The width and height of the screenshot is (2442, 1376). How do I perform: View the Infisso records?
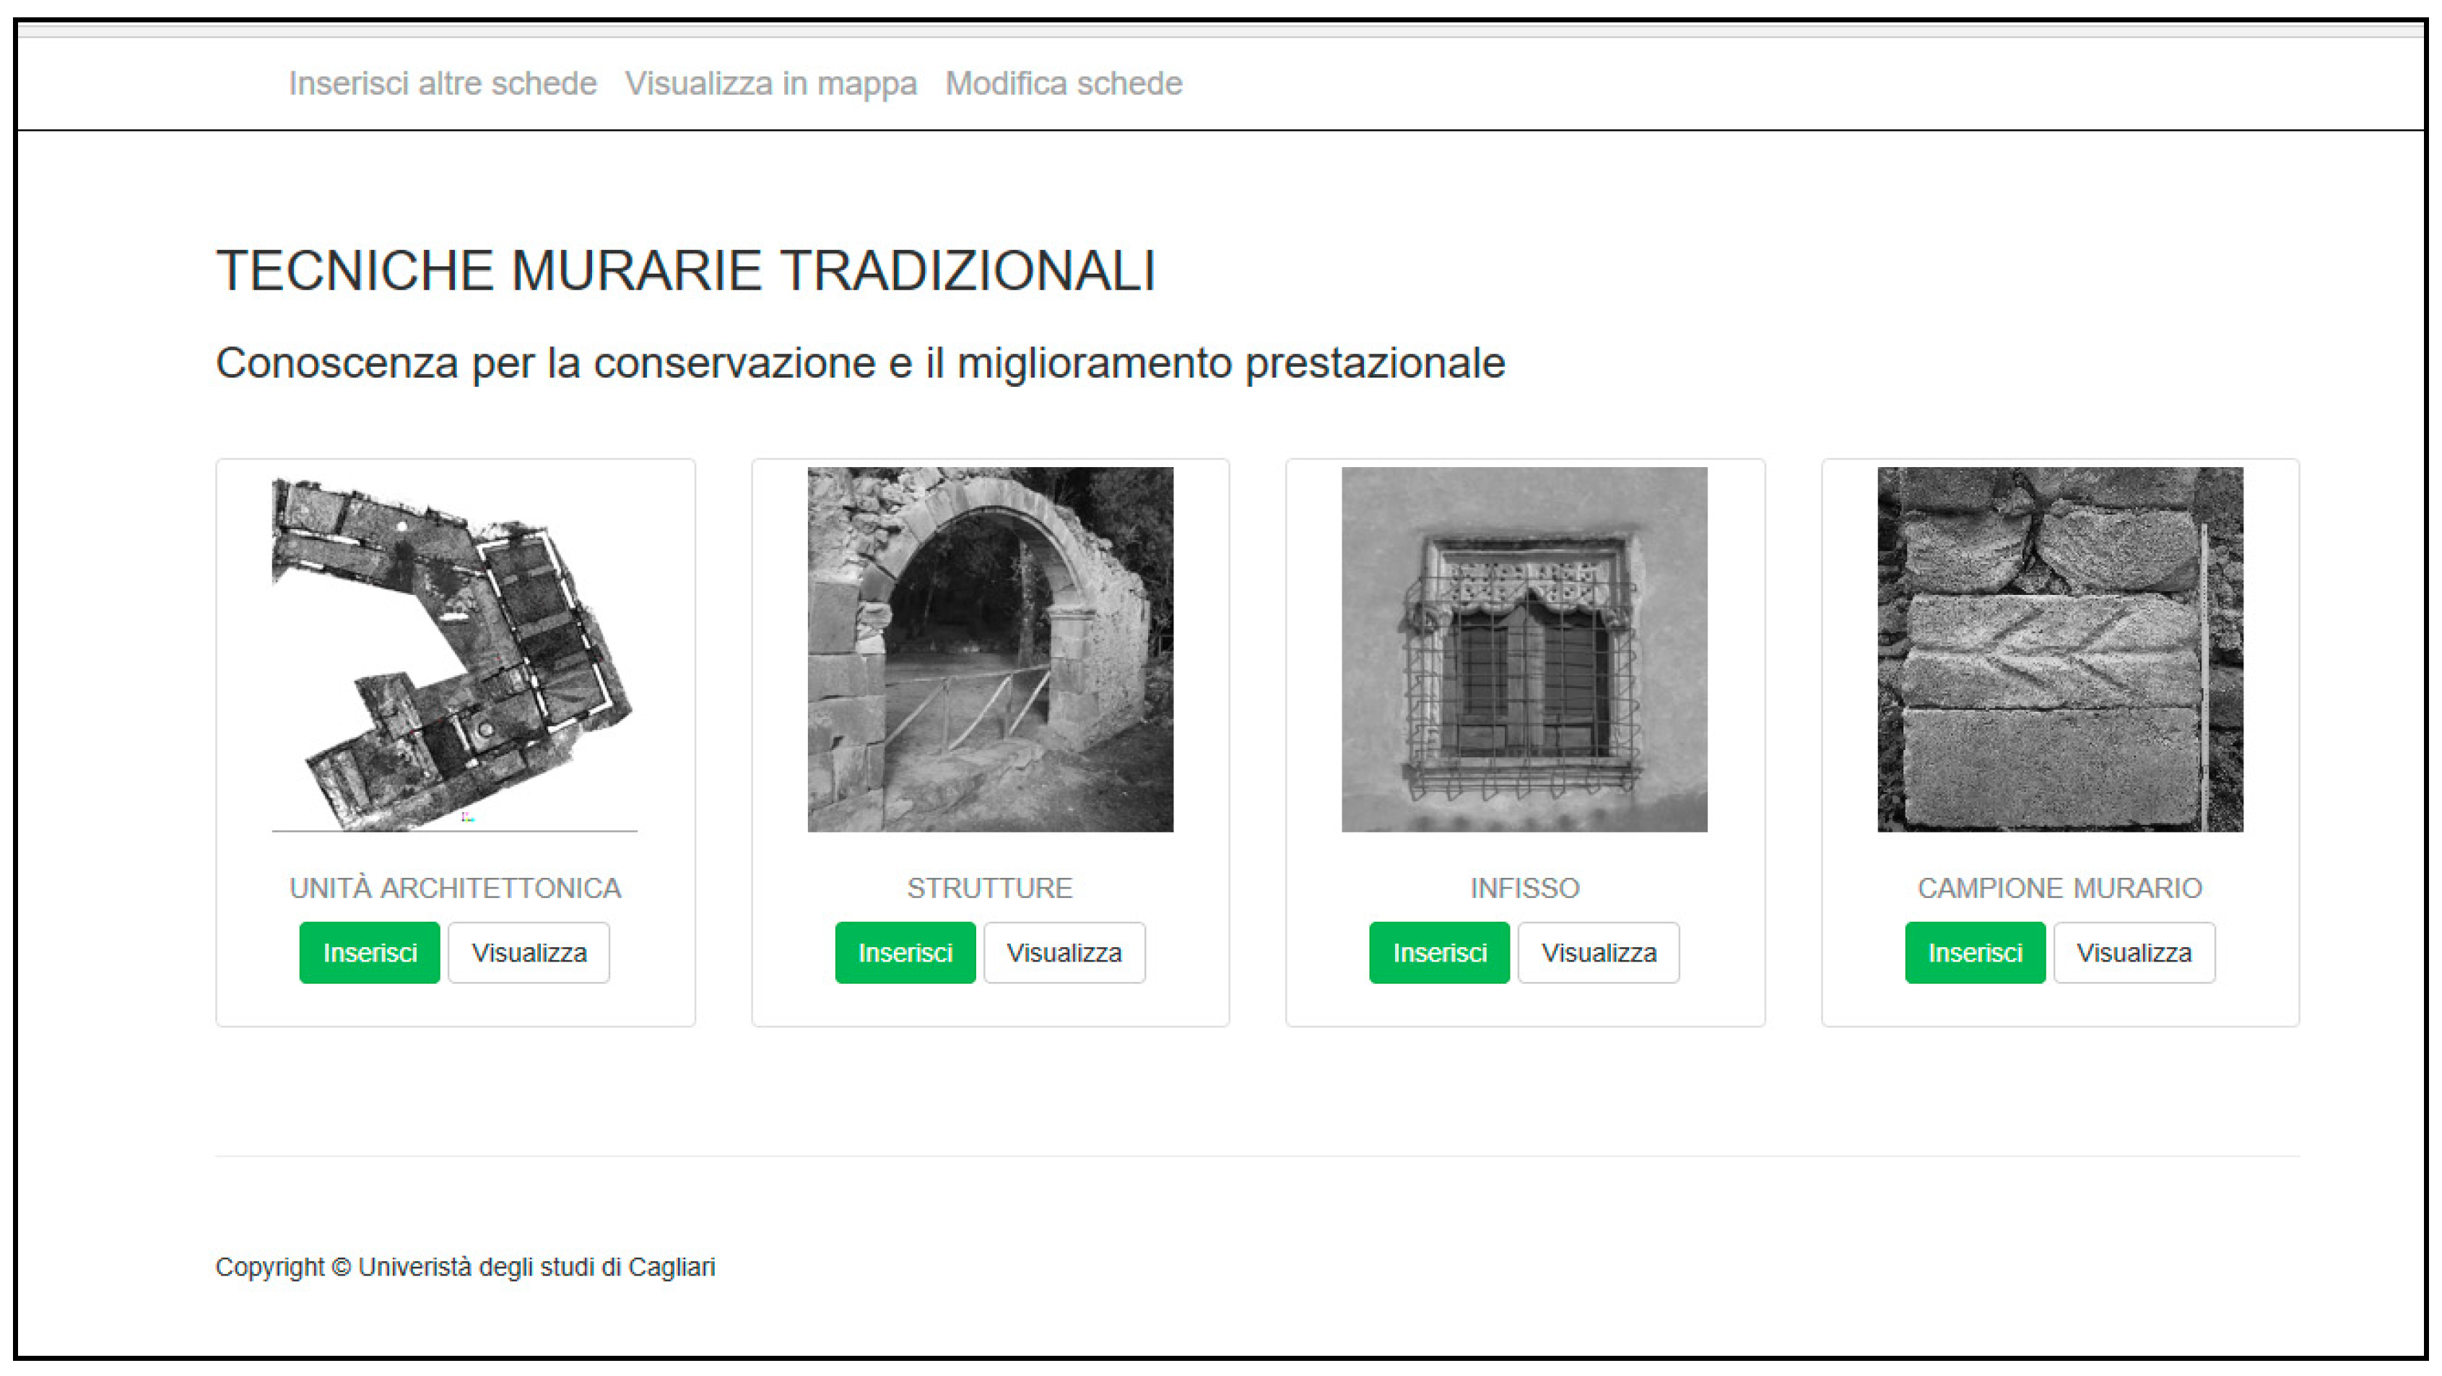(1599, 952)
